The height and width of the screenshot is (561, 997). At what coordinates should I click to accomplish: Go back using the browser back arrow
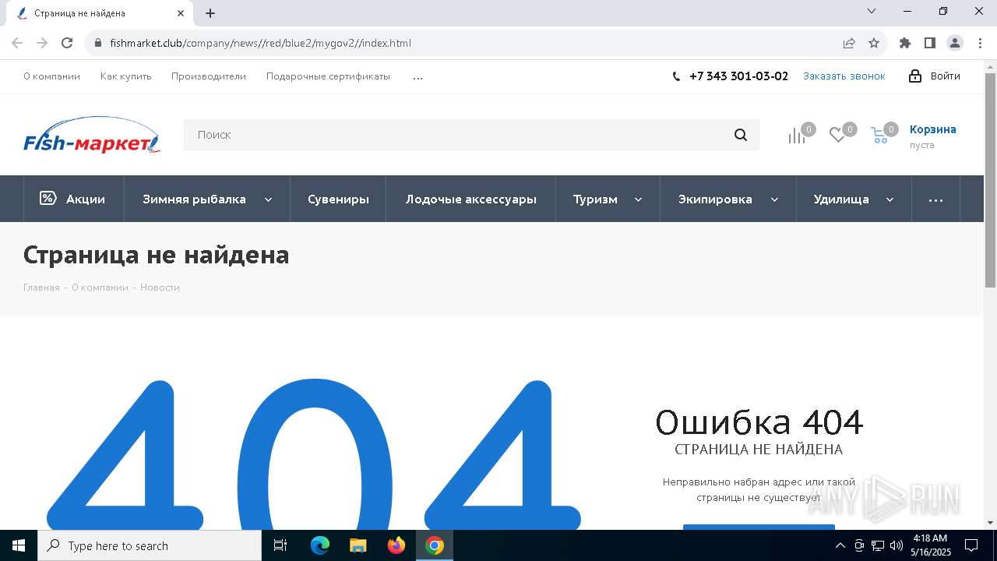17,43
